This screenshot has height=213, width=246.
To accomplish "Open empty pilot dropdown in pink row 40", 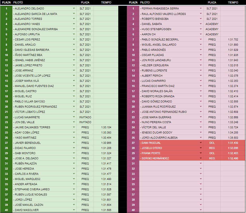I will tap(201, 210).
